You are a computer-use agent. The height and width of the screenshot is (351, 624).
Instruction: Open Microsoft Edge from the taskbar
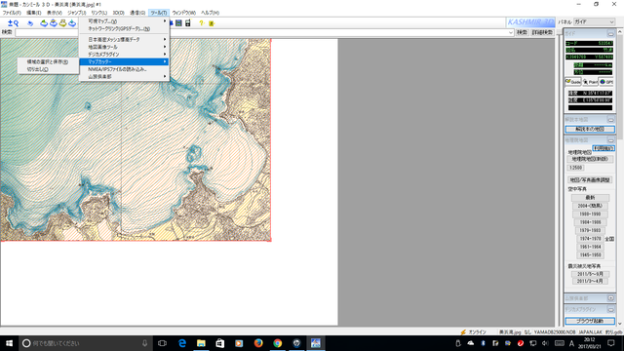pyautogui.click(x=182, y=343)
